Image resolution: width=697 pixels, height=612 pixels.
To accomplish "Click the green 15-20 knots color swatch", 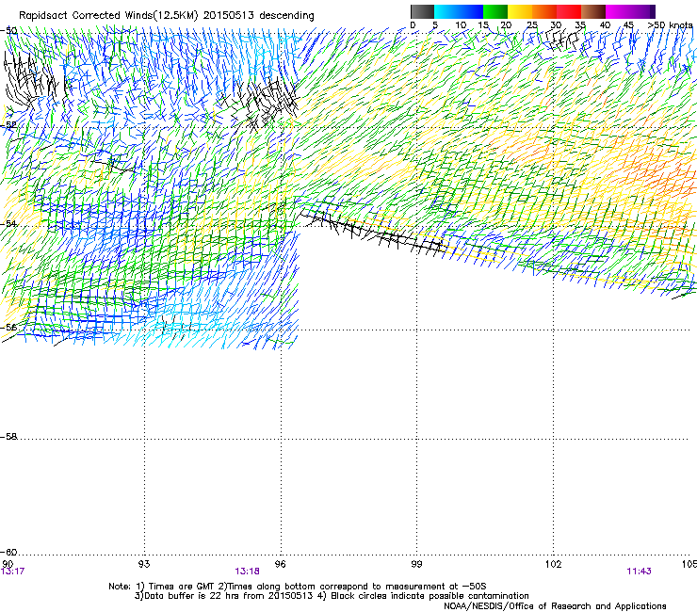I will 495,11.
